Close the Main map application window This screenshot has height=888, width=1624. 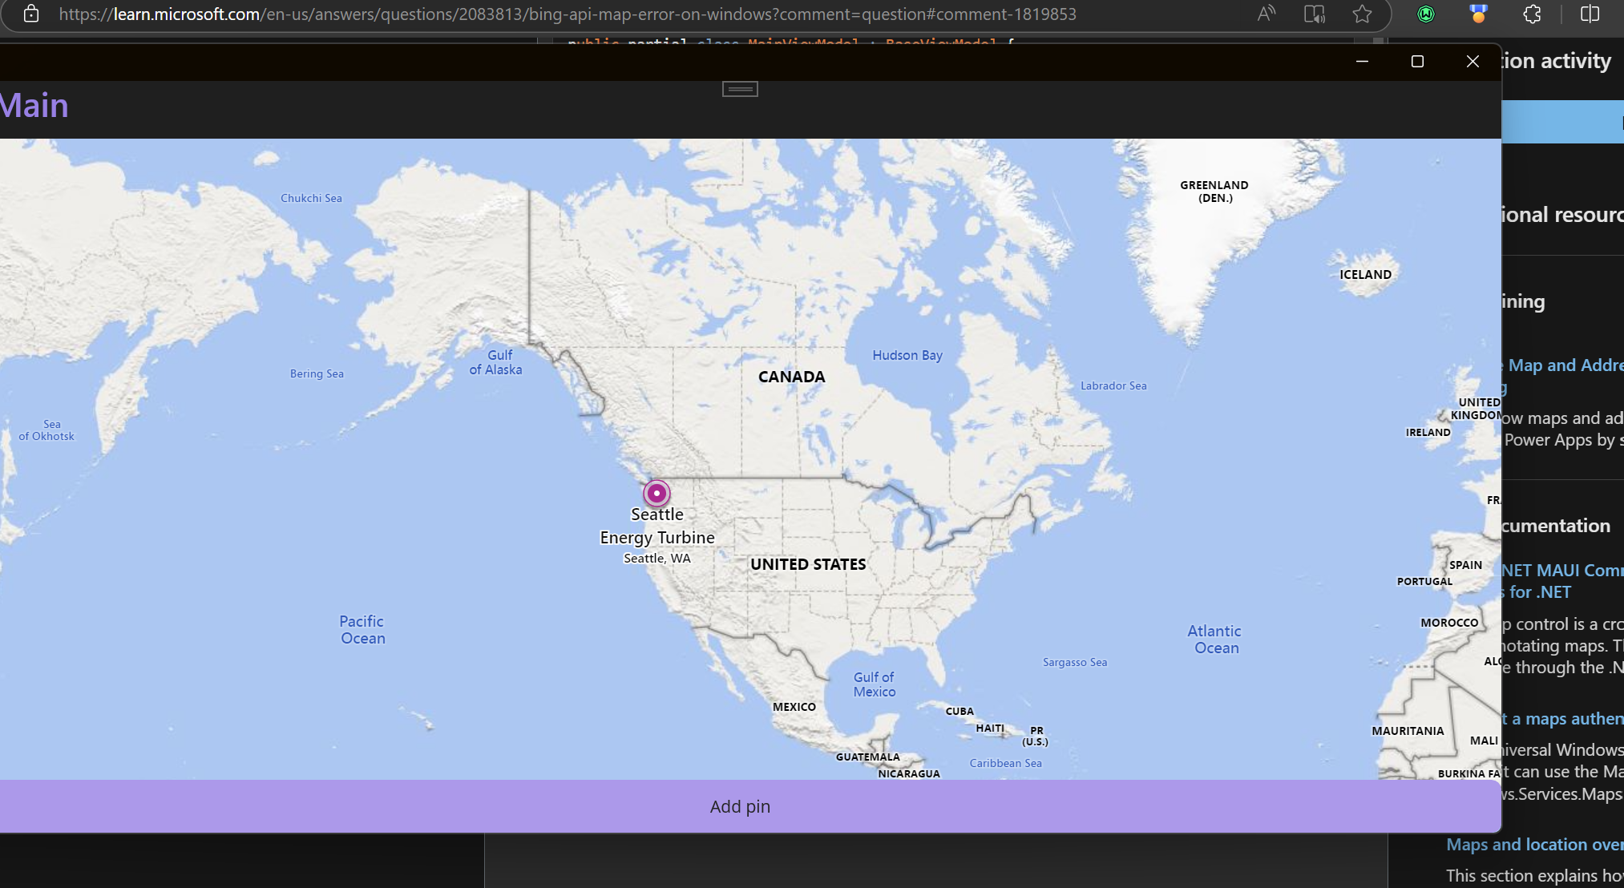click(1473, 62)
